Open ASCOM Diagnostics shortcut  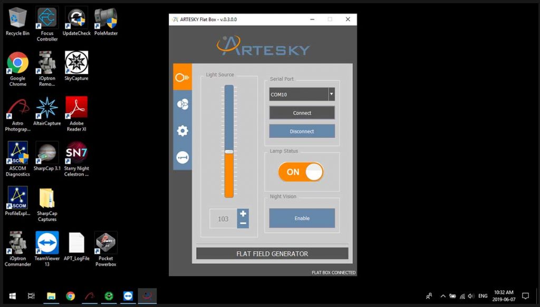coord(17,153)
